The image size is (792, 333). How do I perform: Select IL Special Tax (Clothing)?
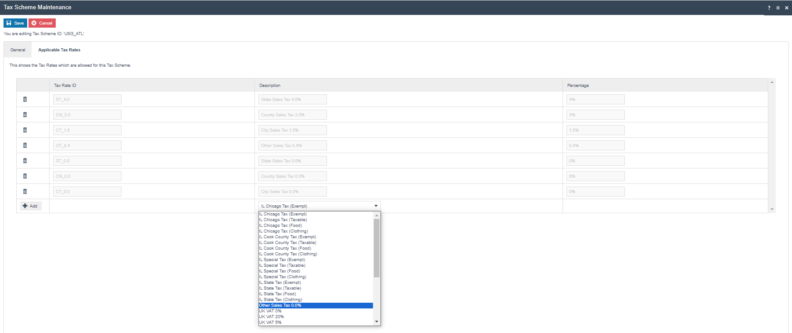point(315,277)
